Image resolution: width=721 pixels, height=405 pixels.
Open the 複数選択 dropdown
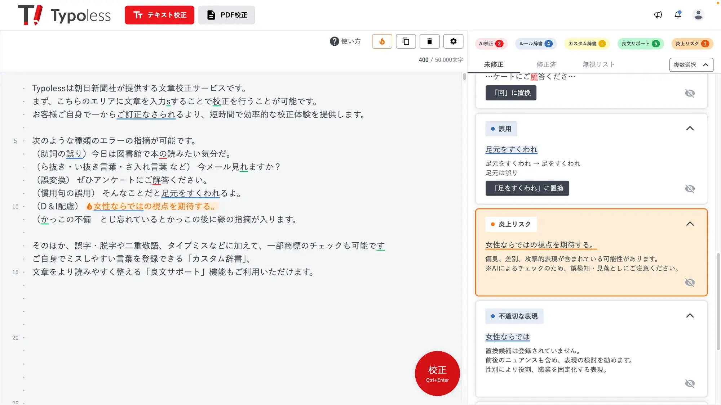coord(691,65)
